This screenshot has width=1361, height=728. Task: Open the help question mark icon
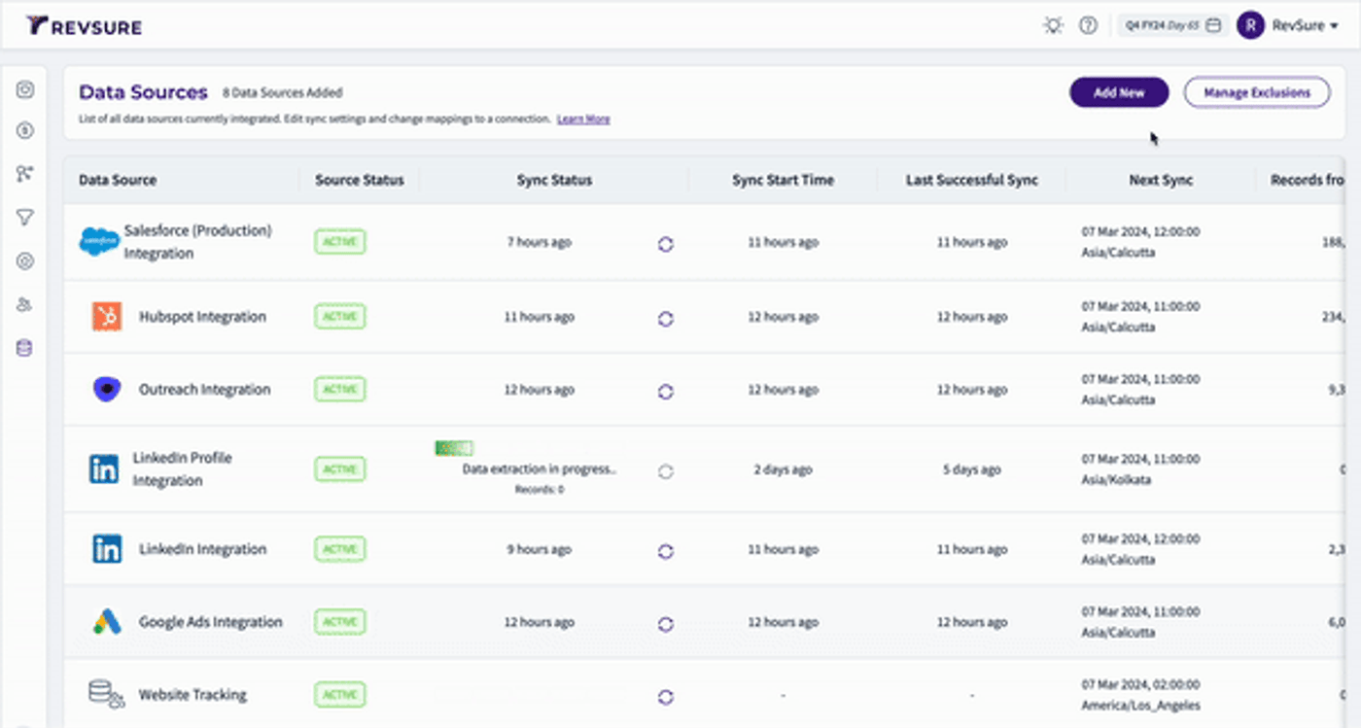click(1089, 26)
